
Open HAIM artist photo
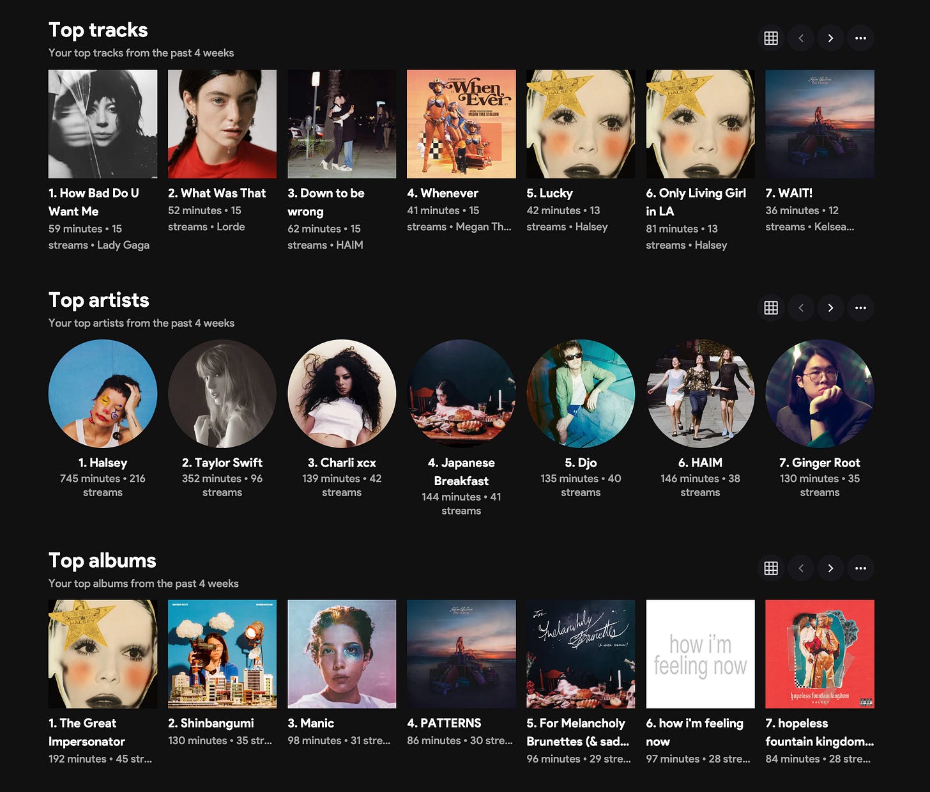[700, 394]
